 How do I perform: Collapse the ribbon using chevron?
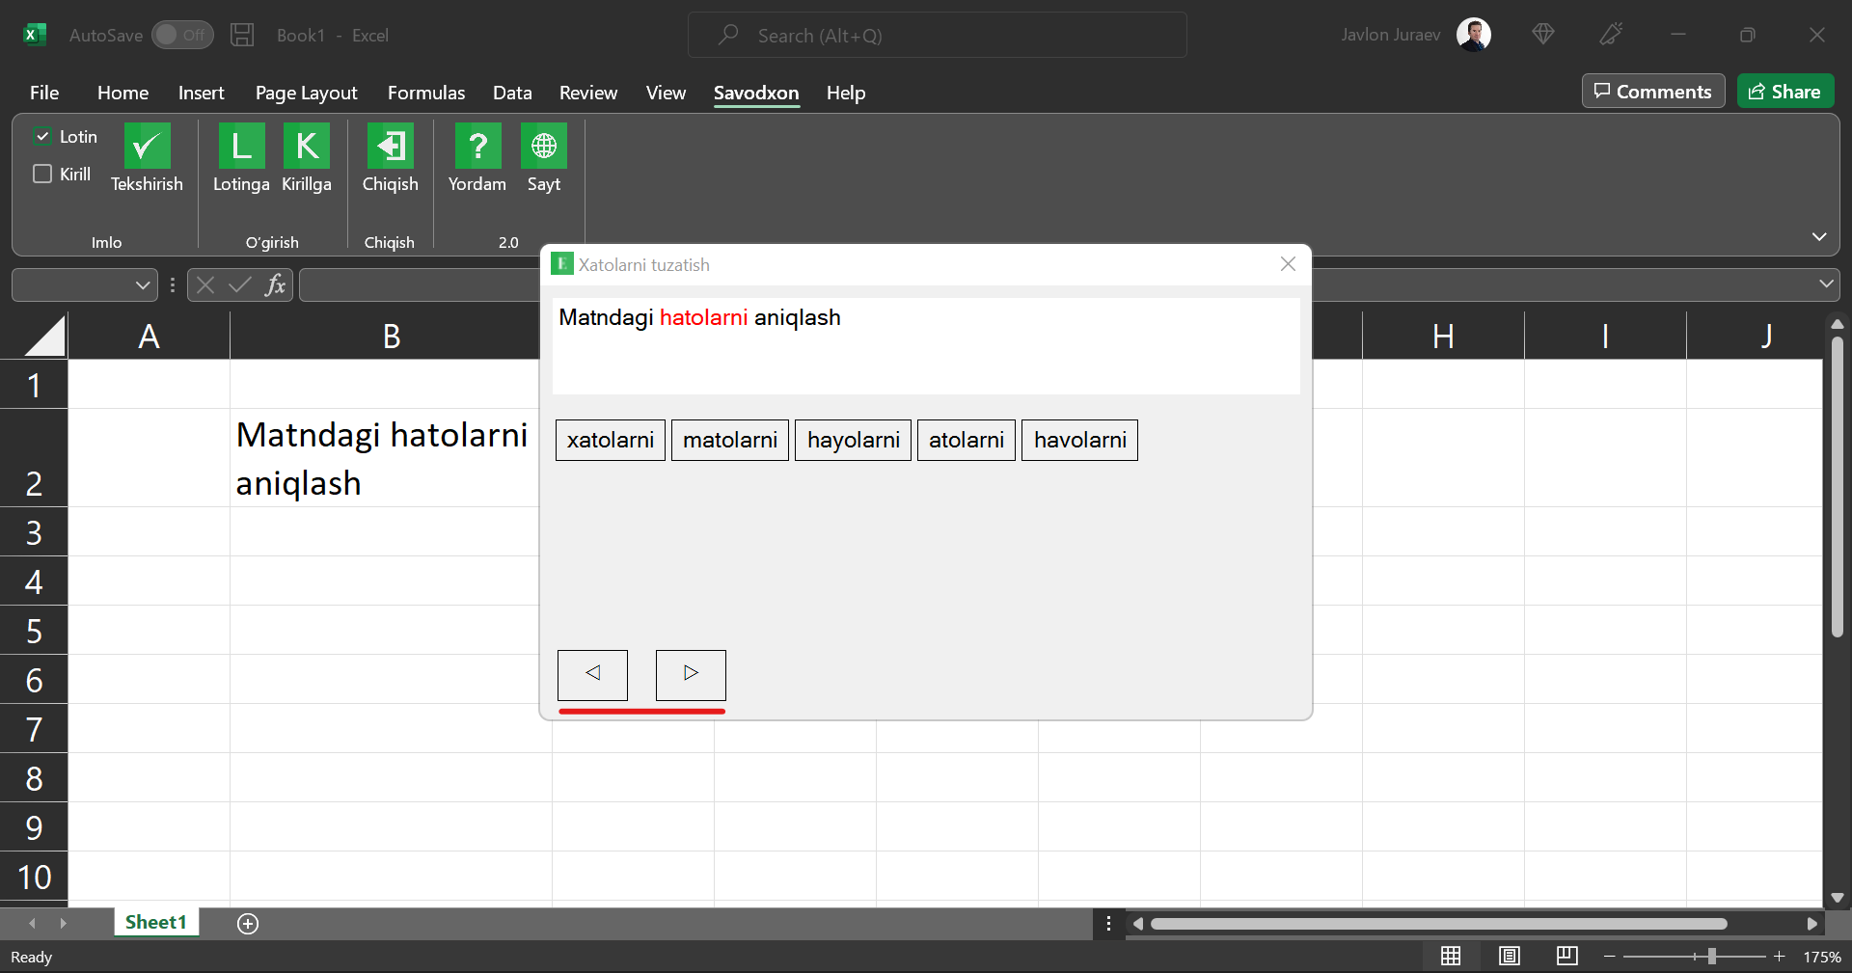[x=1819, y=237]
